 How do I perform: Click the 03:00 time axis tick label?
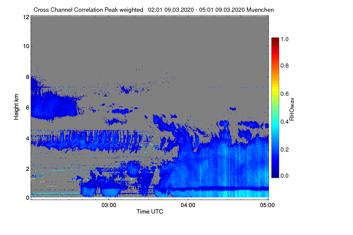[109, 205]
